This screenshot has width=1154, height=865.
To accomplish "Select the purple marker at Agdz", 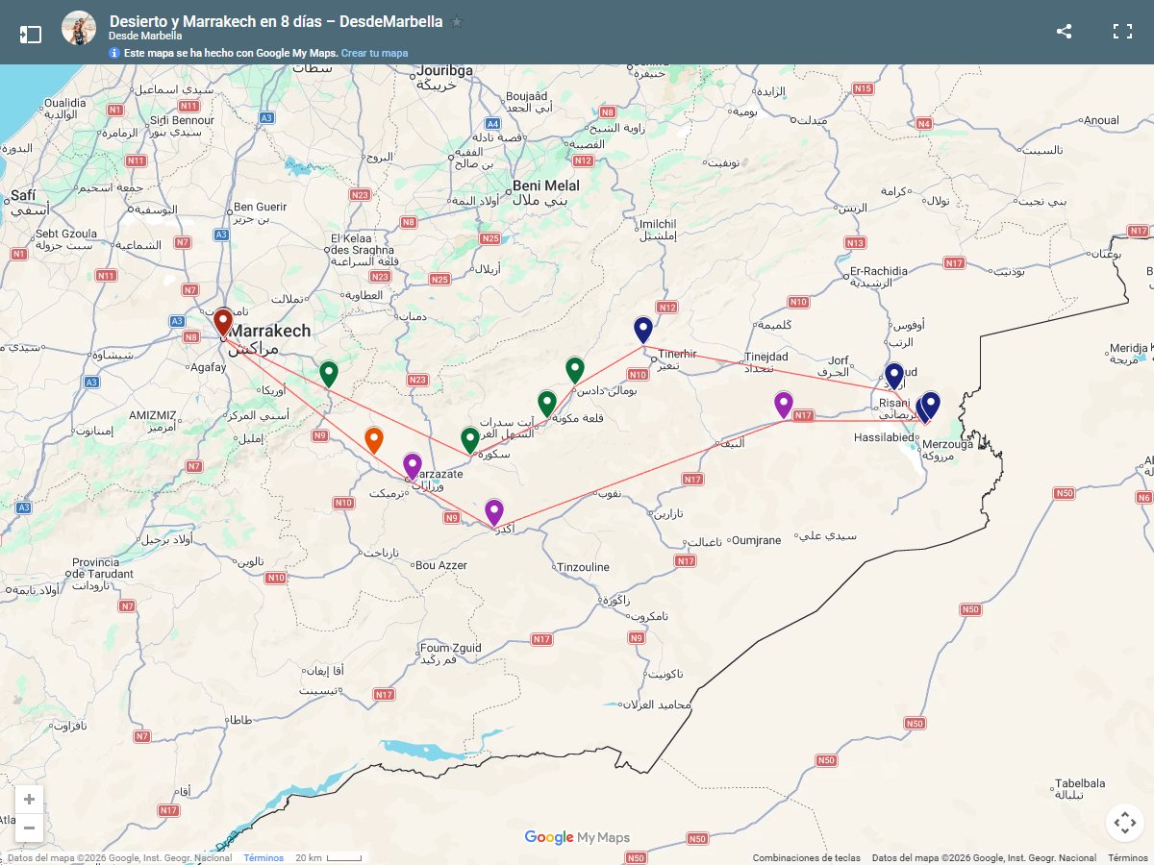I will (493, 512).
